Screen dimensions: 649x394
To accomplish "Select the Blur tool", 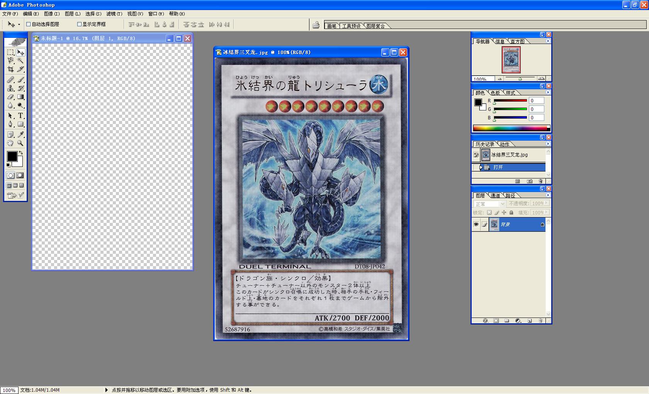I will (10, 105).
